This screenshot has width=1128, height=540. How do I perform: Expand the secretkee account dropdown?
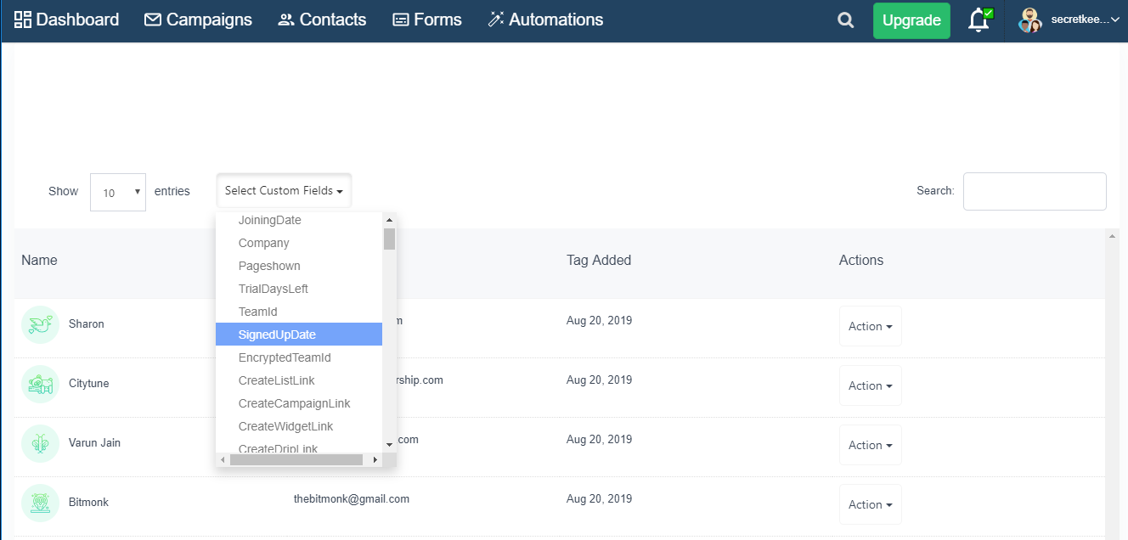(1085, 20)
